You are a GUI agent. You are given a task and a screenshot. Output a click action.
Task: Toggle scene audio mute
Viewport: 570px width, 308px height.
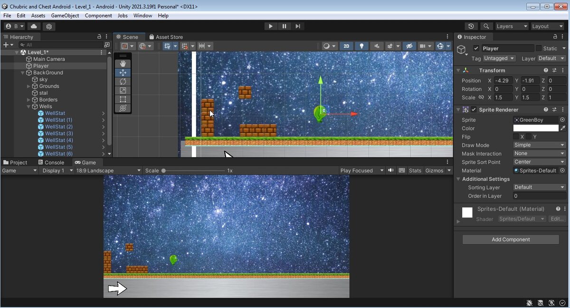tap(377, 46)
